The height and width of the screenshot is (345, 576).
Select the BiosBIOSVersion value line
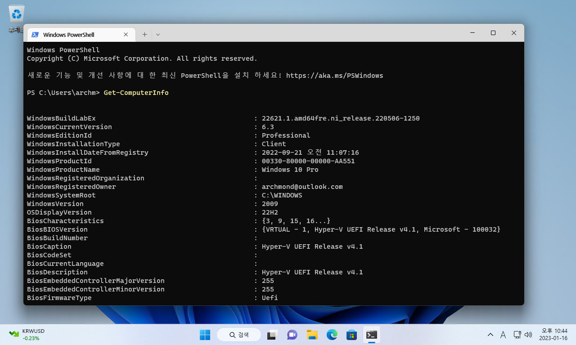click(381, 229)
